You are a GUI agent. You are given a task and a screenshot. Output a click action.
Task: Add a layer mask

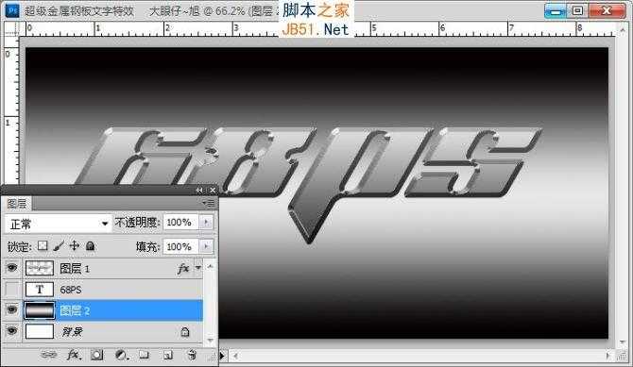pos(96,355)
